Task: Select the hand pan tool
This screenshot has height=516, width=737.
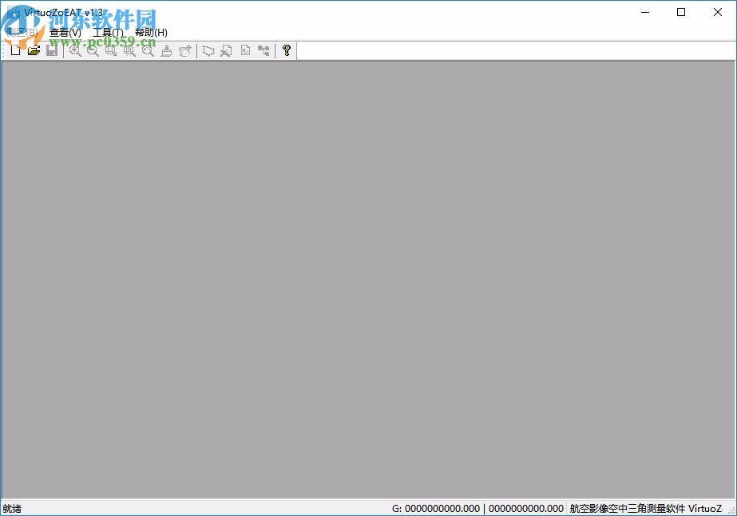Action: coord(184,50)
